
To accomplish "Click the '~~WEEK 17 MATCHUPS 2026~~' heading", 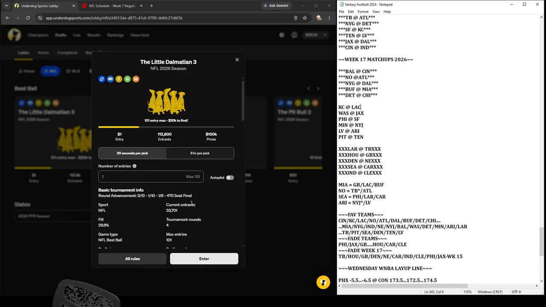I will (376, 60).
